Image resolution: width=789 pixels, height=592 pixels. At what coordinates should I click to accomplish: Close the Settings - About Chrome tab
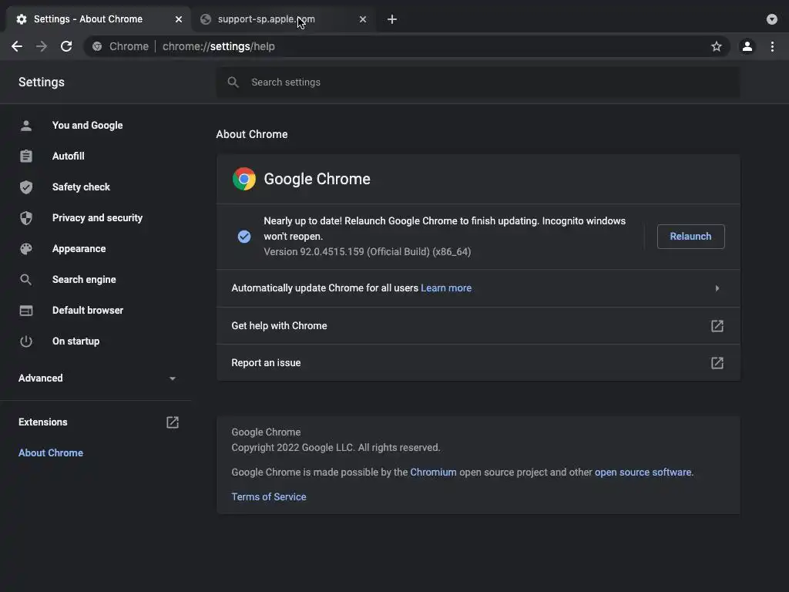(179, 19)
